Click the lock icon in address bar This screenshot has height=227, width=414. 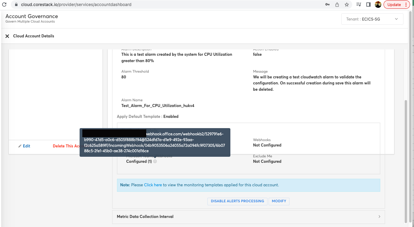tap(16, 5)
